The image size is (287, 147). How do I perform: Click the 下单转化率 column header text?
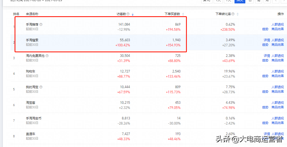coord(223,14)
